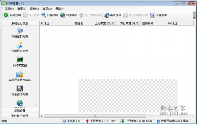Image resolution: width=197 pixels, height=124 pixels.
Task: Click the 就绪 status bar text
Action: [x=4, y=121]
